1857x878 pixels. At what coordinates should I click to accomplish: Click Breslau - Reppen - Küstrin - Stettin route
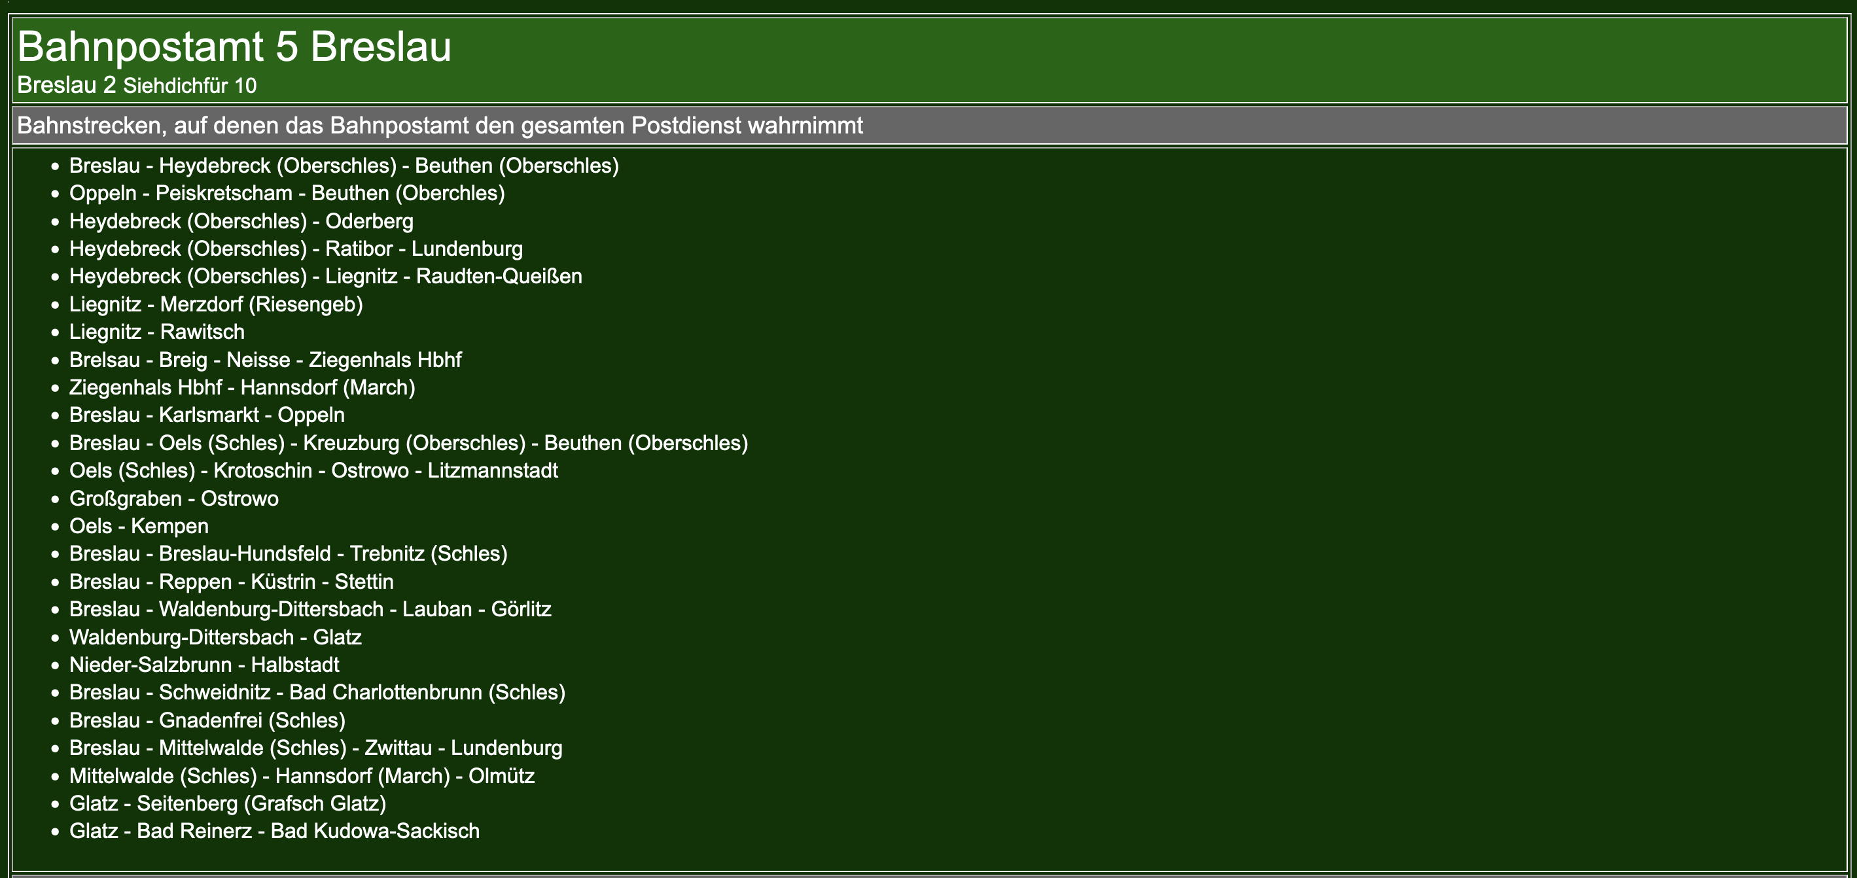tap(232, 582)
